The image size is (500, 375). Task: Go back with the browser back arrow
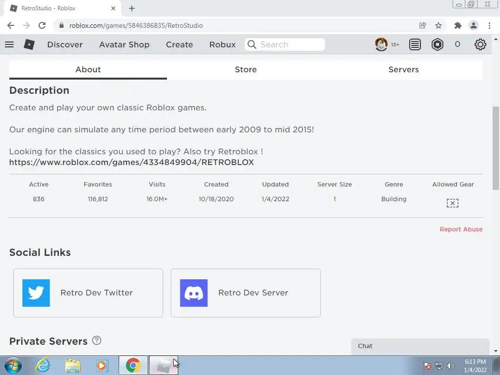pos(11,25)
